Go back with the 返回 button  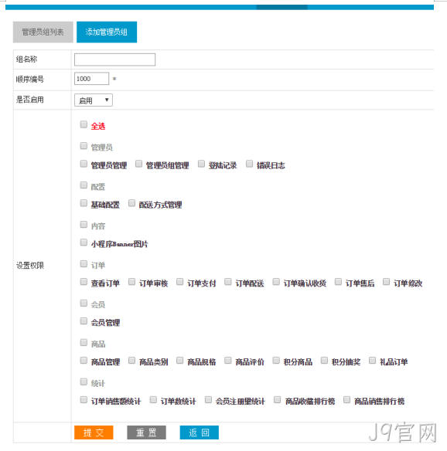click(200, 432)
